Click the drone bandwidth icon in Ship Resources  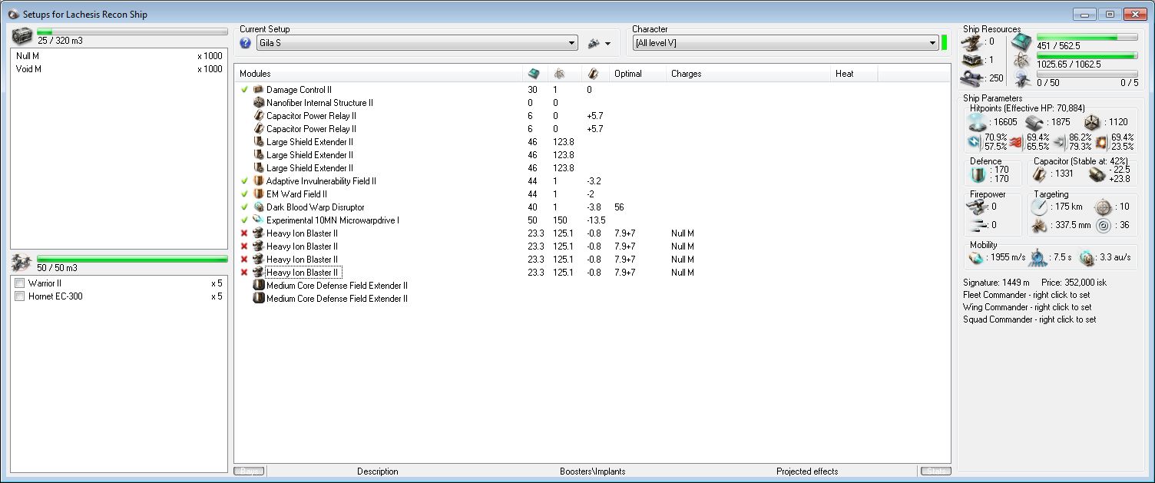click(1021, 78)
